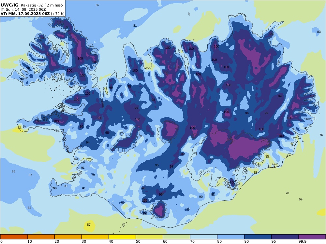Choose the amber 30–40 legend swatch

[x=95, y=237]
